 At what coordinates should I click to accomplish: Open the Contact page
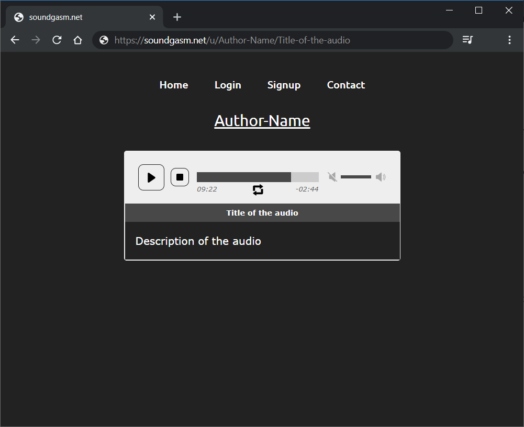(x=346, y=85)
